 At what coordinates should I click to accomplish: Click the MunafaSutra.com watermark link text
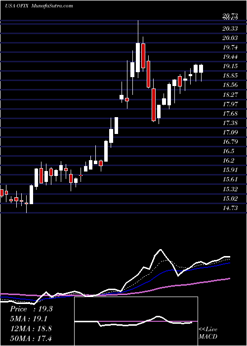52,6
